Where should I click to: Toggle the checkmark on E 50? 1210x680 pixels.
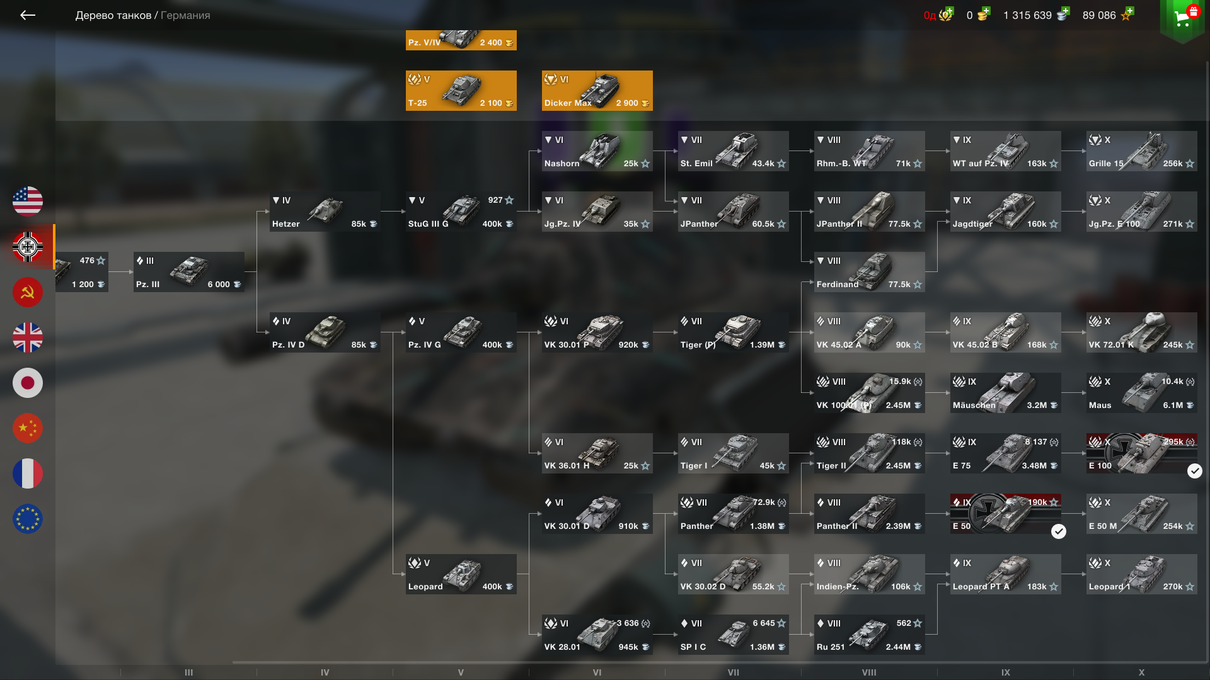tap(1059, 531)
